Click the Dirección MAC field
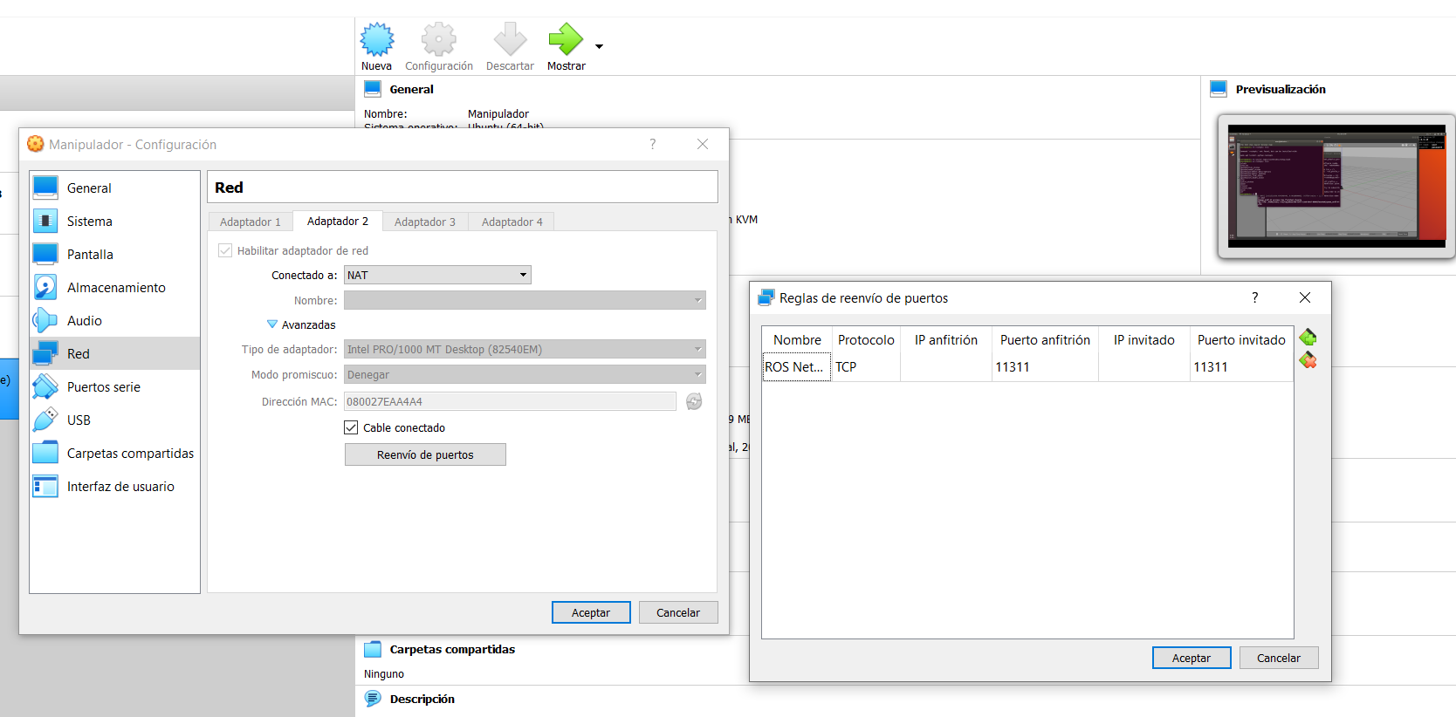Viewport: 1456px width, 717px height. pyautogui.click(x=510, y=401)
